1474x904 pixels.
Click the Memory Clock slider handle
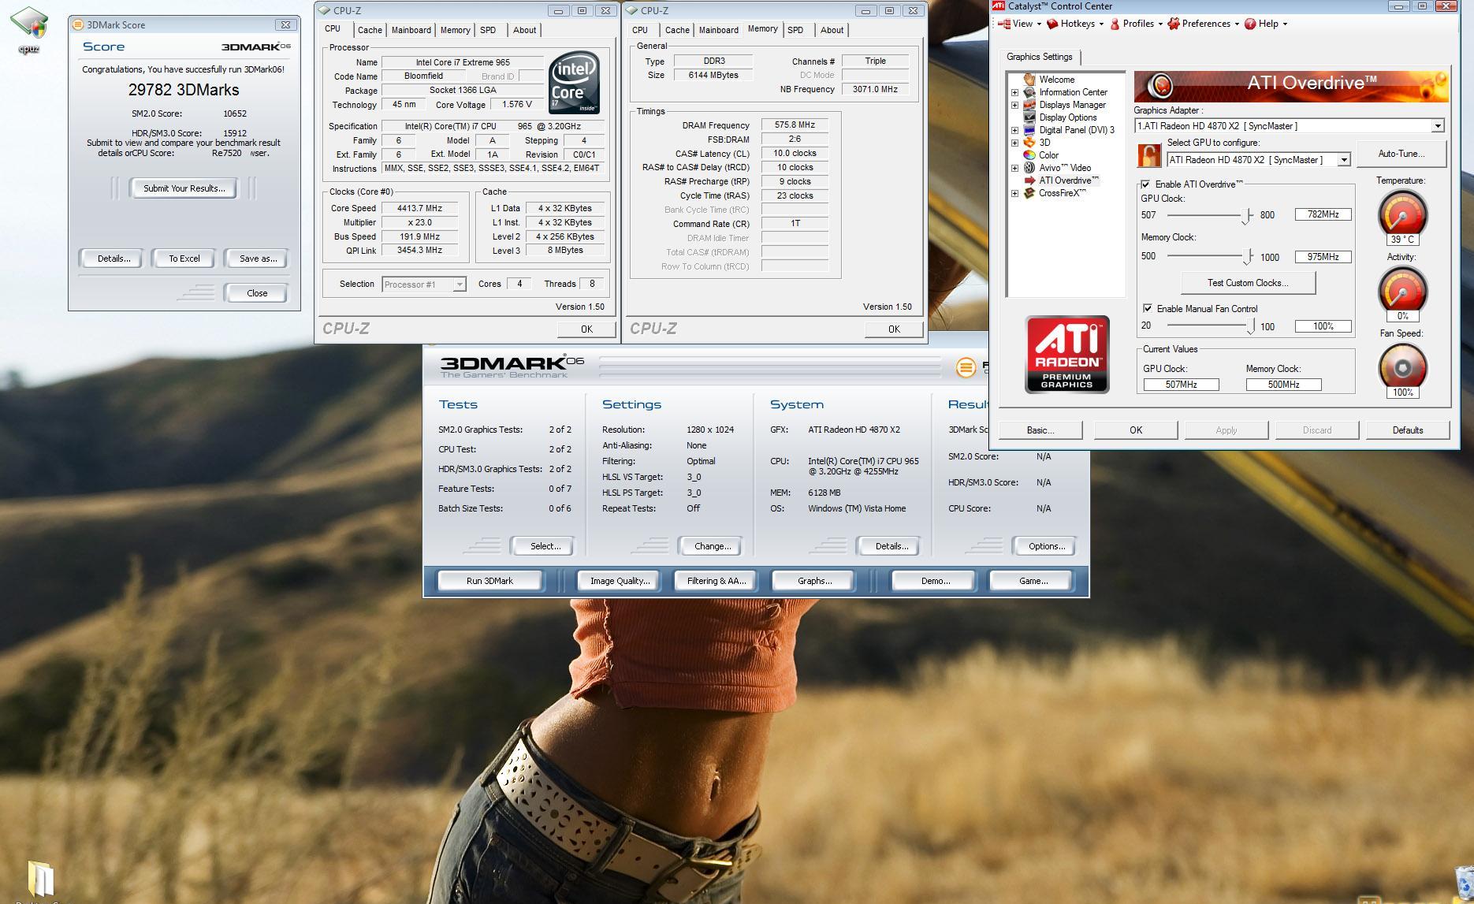click(x=1248, y=257)
